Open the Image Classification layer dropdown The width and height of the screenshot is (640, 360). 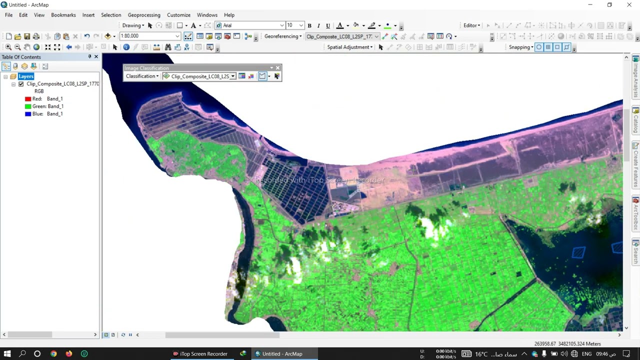click(x=232, y=76)
